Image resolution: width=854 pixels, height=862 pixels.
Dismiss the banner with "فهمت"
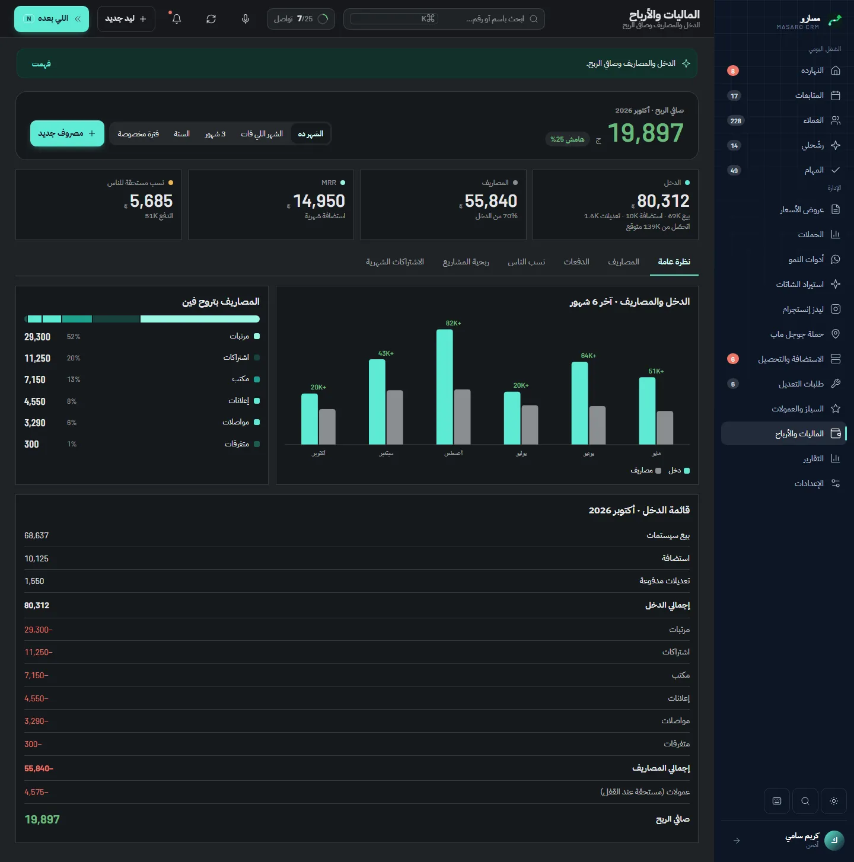pyautogui.click(x=42, y=64)
